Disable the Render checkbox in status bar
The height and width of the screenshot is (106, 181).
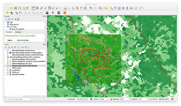151,99
